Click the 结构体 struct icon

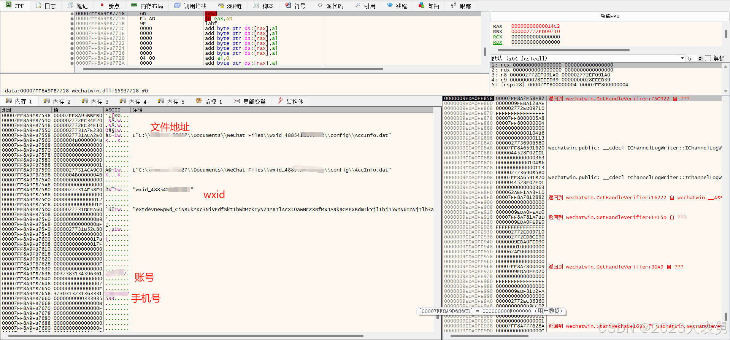coord(280,101)
